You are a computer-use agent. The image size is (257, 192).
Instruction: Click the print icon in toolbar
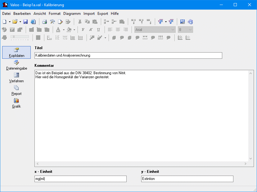coord(45,22)
